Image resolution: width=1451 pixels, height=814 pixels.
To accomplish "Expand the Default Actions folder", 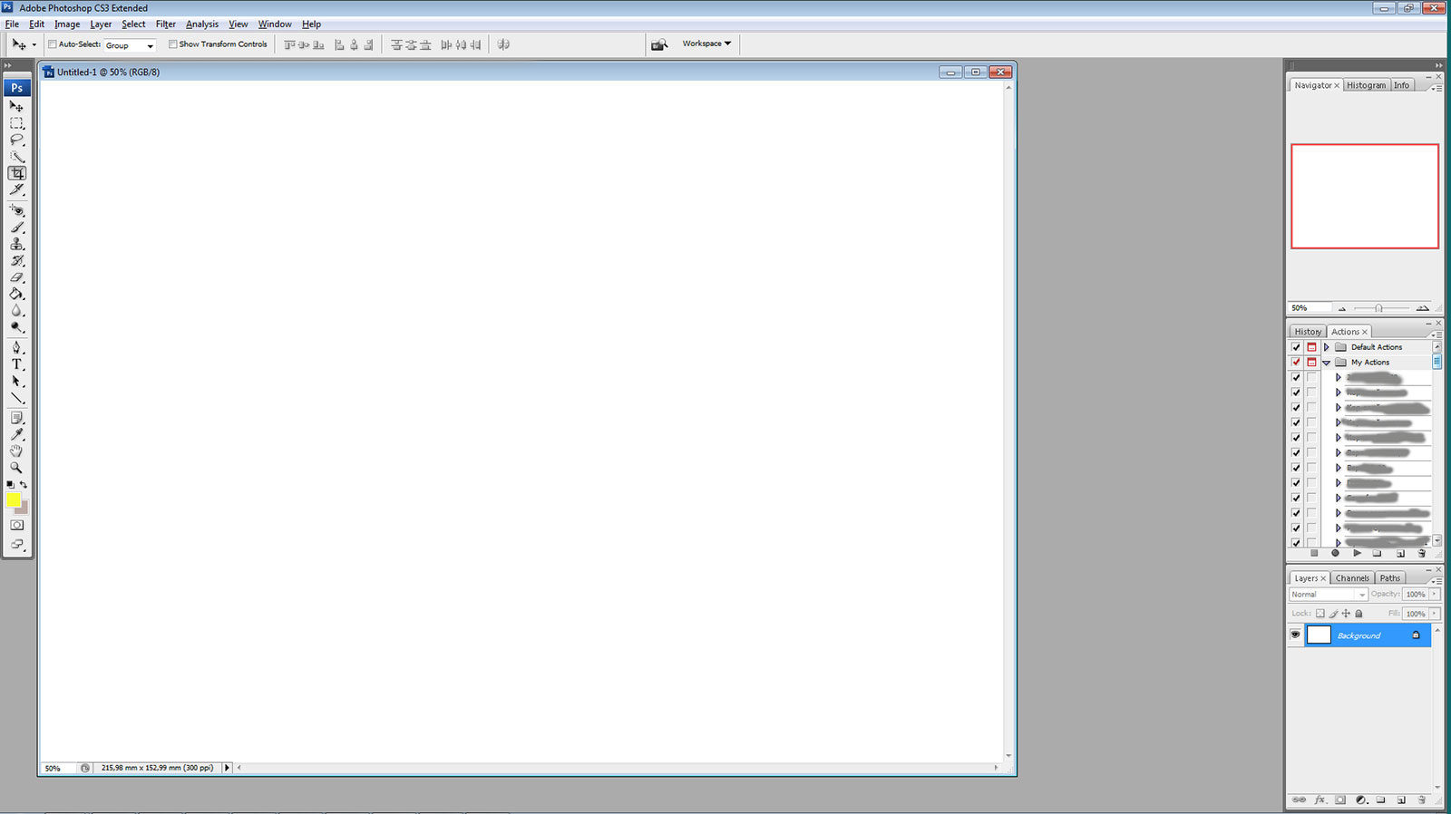I will [x=1327, y=347].
